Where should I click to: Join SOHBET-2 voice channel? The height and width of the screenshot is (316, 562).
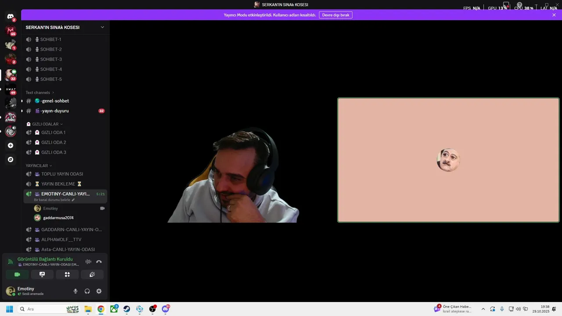(65, 49)
